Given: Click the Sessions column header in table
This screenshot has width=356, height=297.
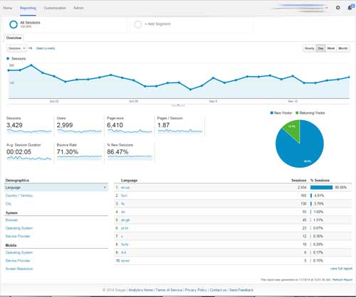Looking at the screenshot, I should 299,180.
